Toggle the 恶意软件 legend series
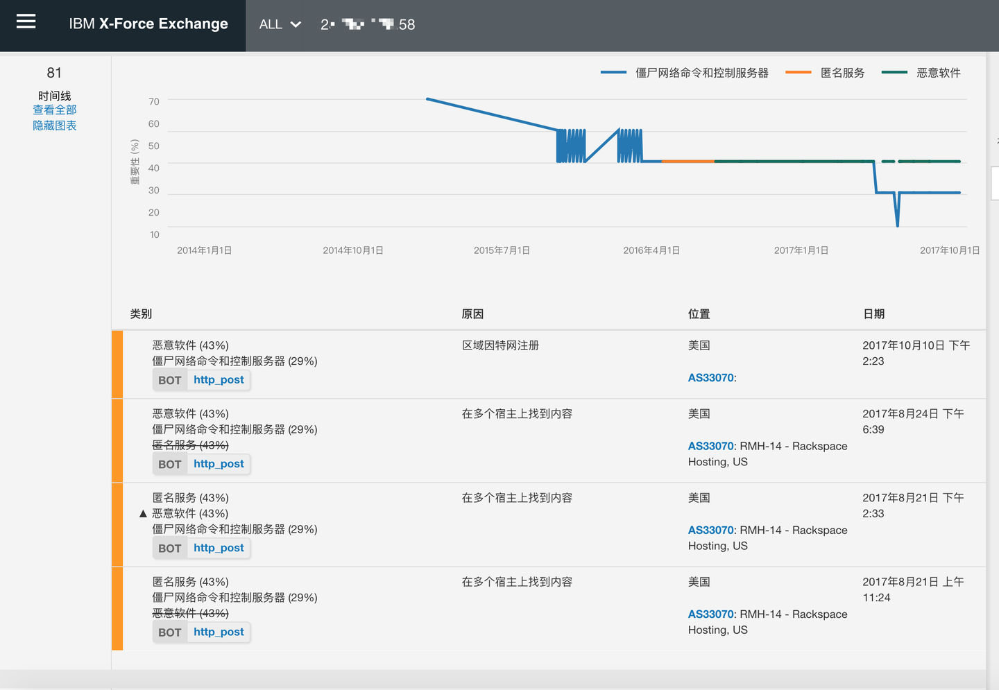 pyautogui.click(x=938, y=73)
